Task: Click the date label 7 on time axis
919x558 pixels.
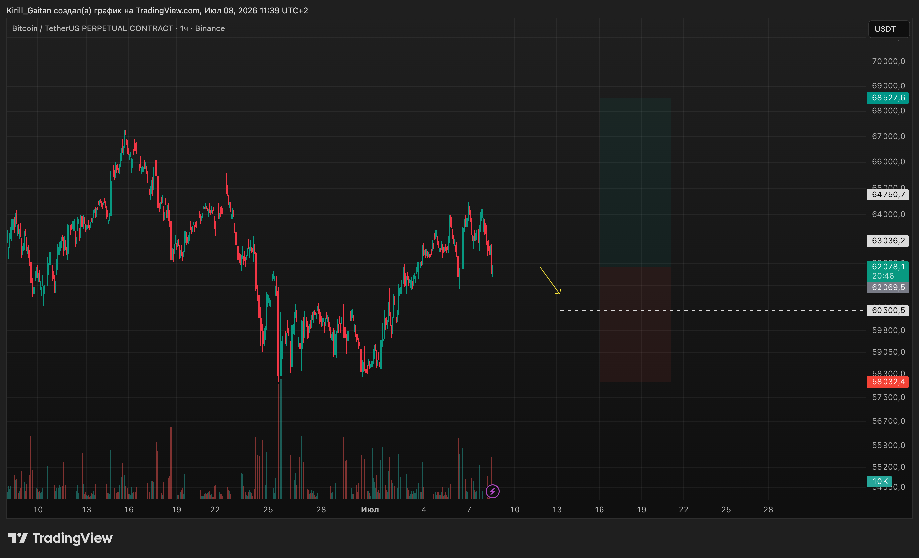Action: (x=469, y=510)
